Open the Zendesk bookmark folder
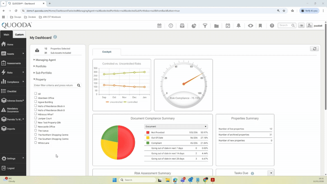327x184 pixels. 30,17
